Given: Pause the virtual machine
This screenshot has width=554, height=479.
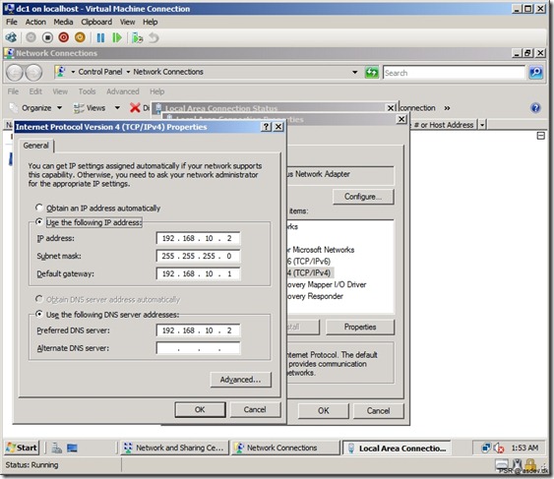Looking at the screenshot, I should (100, 37).
